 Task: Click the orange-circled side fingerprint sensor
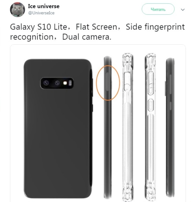click(x=108, y=83)
